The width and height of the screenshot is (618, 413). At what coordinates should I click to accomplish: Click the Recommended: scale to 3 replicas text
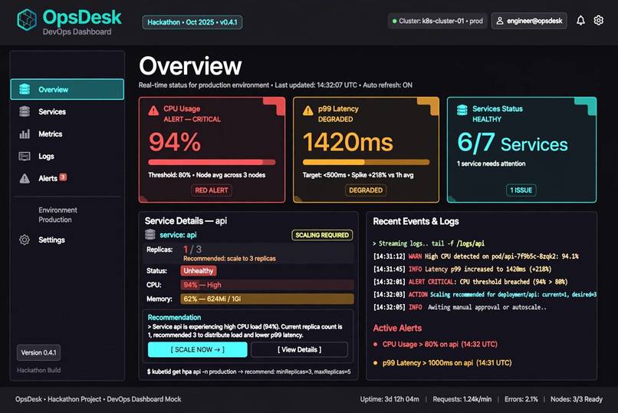pyautogui.click(x=229, y=259)
